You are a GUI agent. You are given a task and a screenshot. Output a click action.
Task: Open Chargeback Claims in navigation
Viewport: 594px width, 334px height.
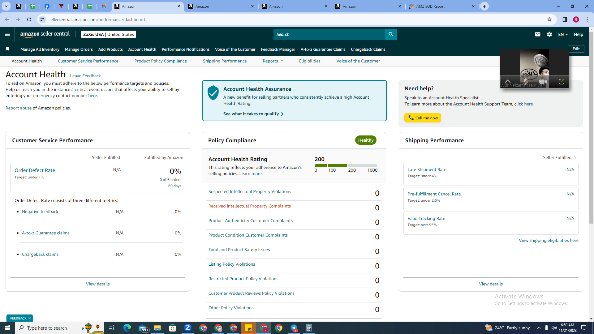pyautogui.click(x=368, y=49)
